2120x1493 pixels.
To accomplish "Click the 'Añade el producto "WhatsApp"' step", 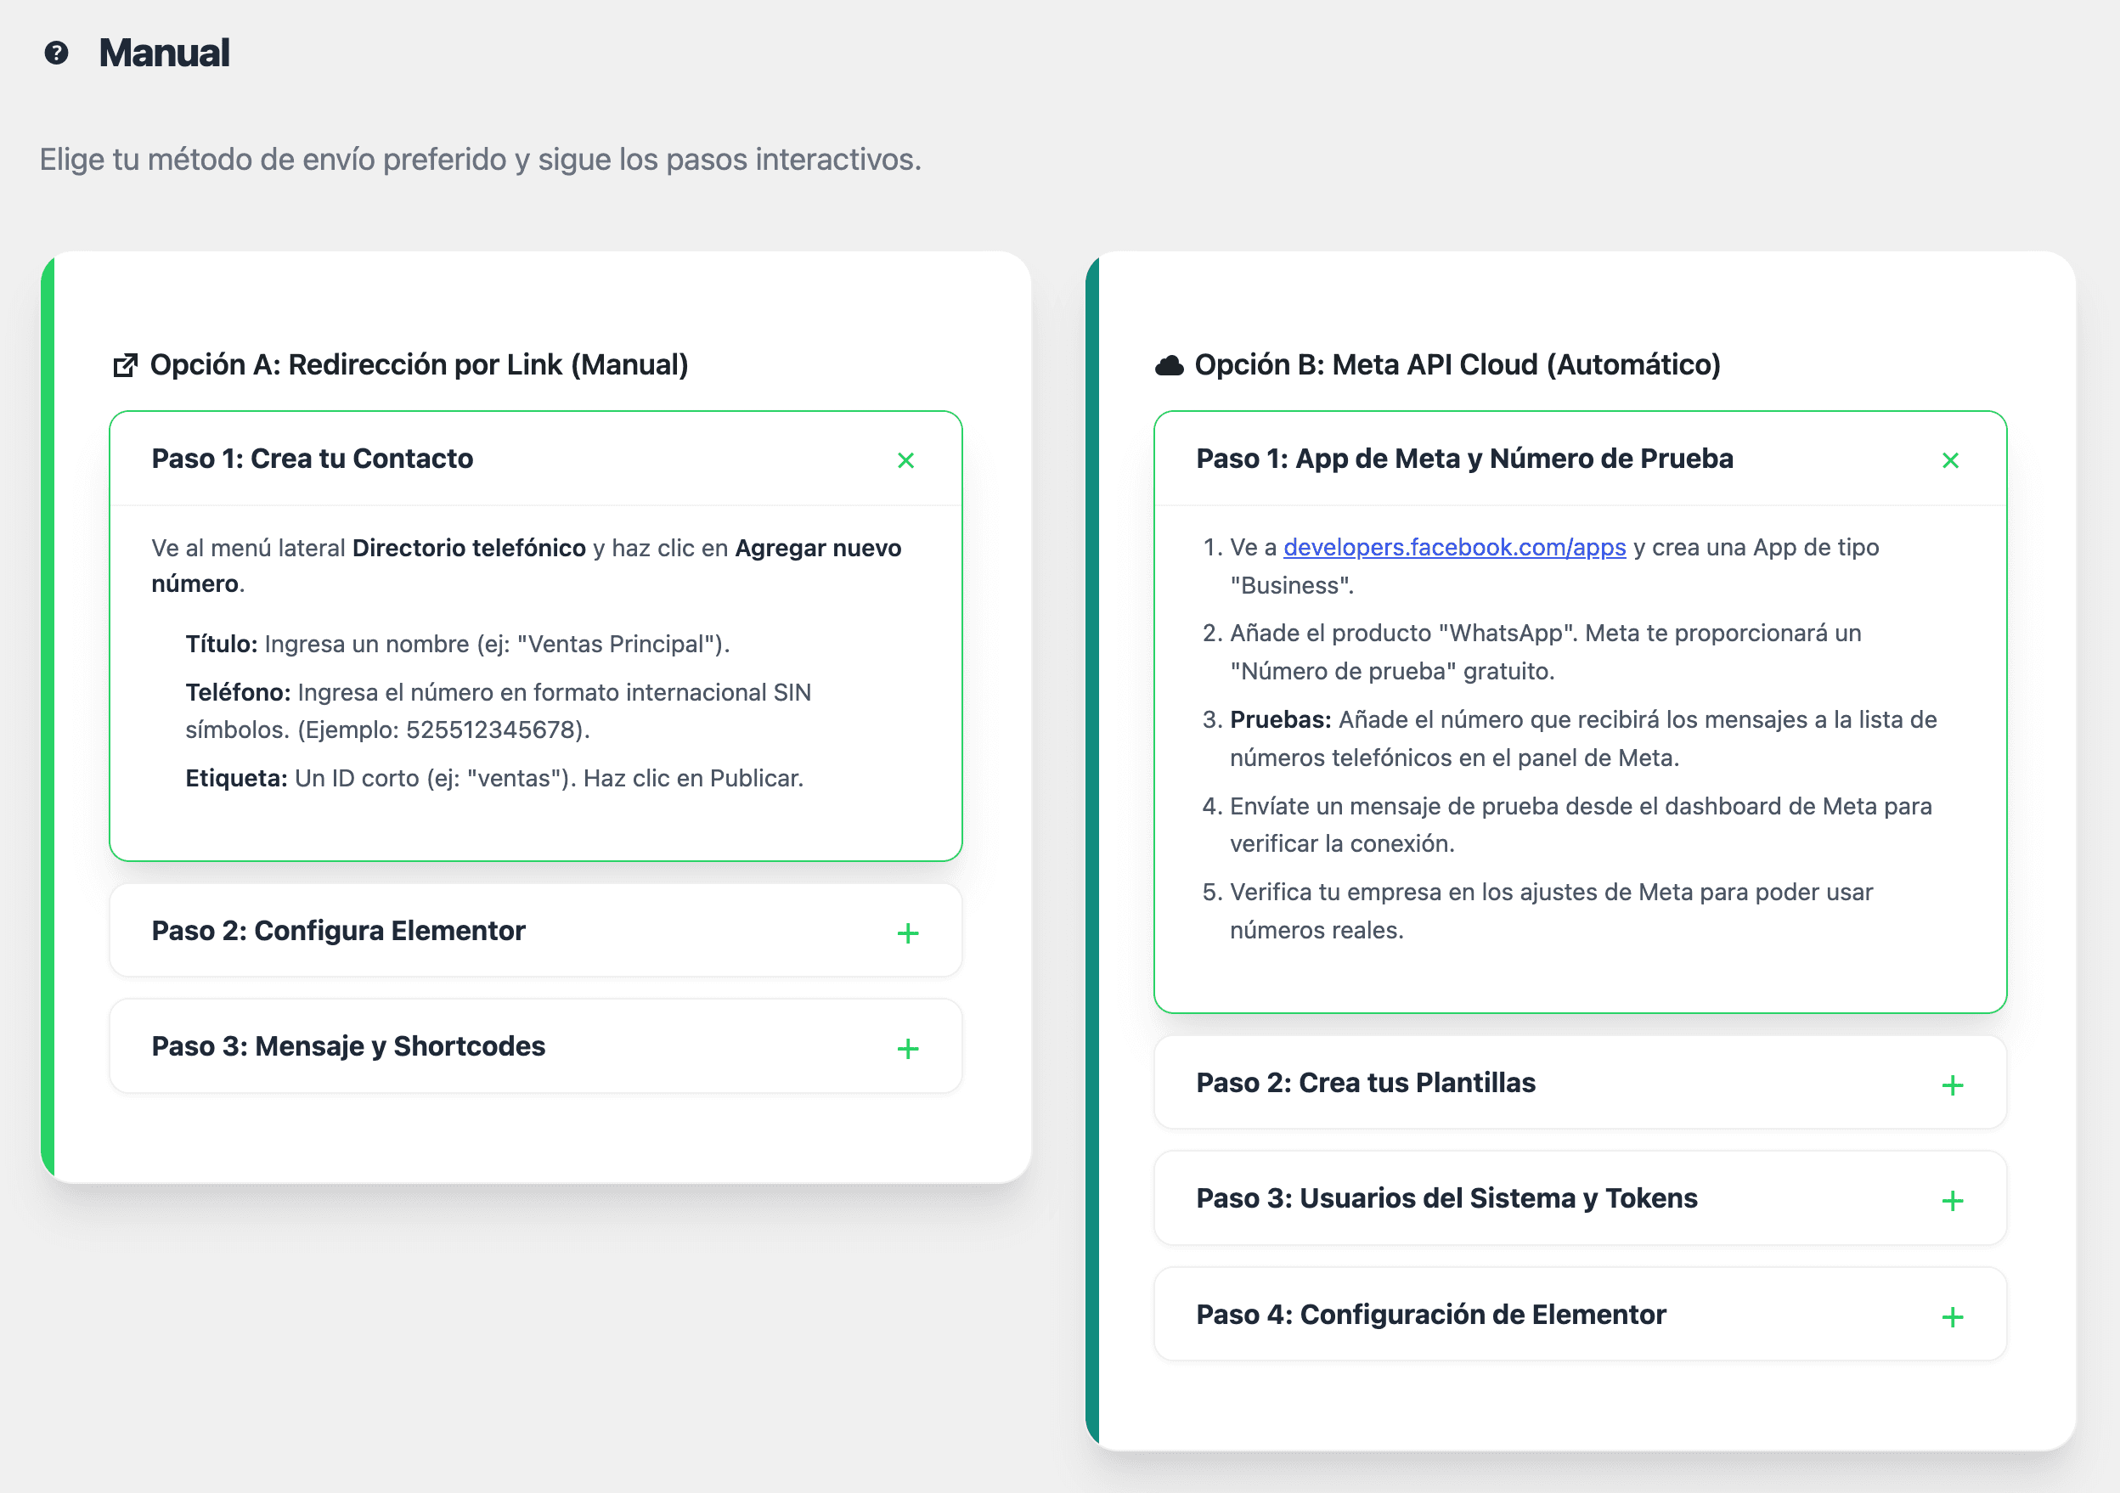I will click(1545, 652).
